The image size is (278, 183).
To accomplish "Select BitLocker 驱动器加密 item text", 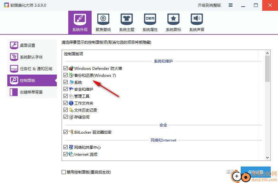I will pyautogui.click(x=93, y=132).
